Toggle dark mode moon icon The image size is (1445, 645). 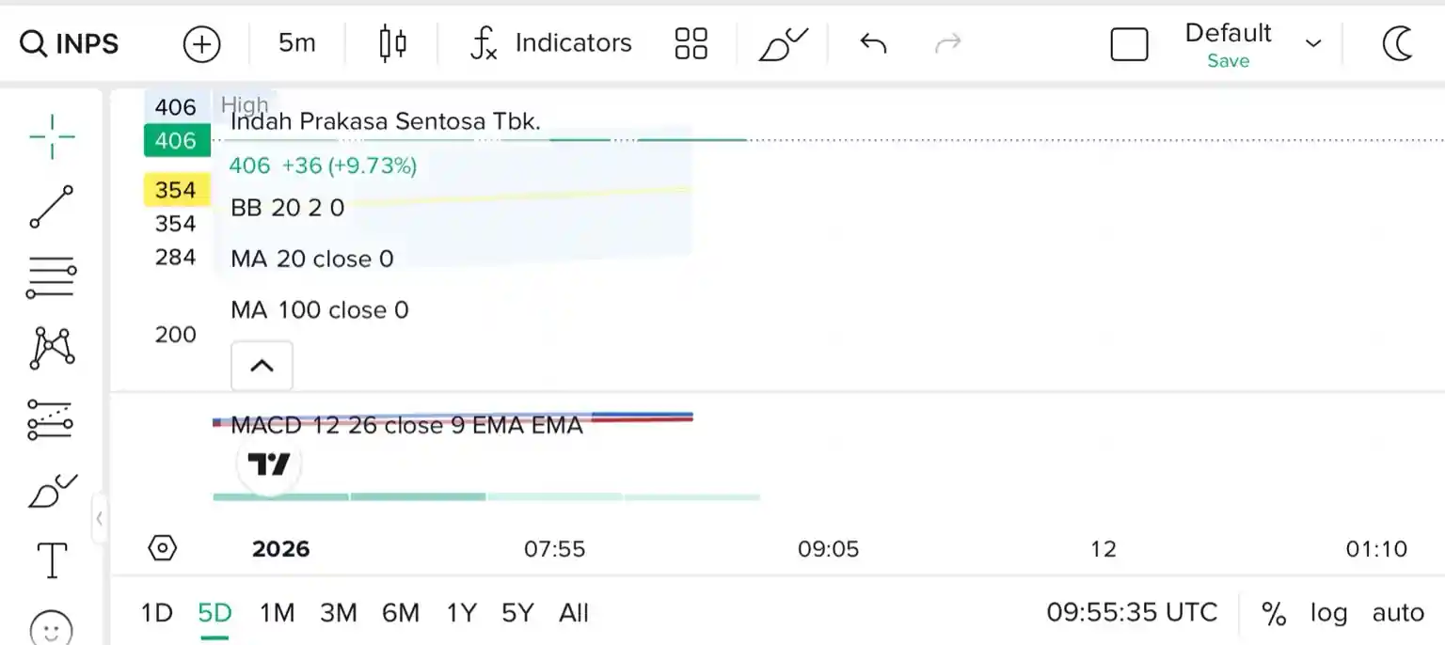[1398, 43]
